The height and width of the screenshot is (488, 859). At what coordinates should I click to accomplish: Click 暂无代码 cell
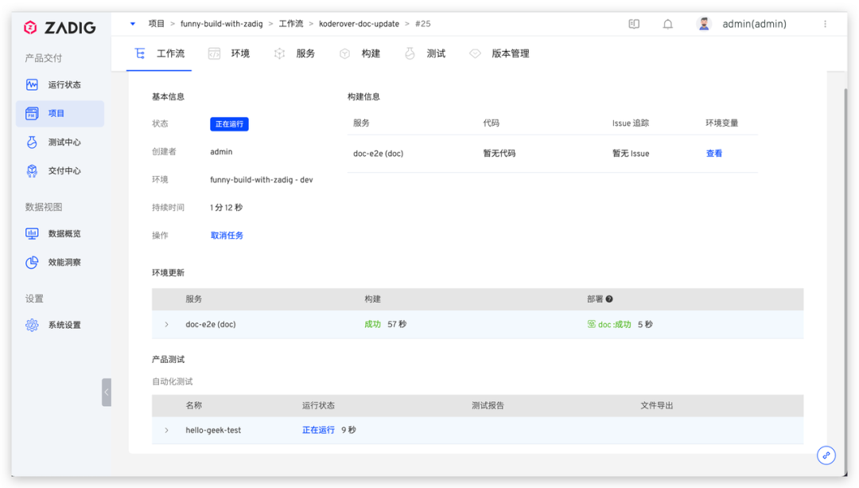[499, 153]
